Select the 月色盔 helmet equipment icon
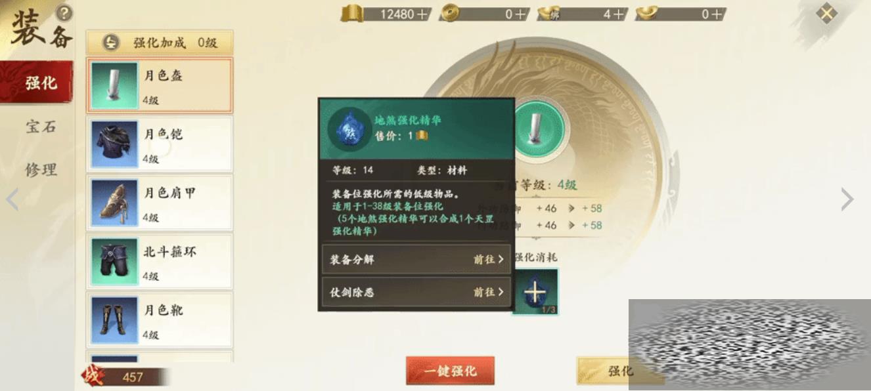The width and height of the screenshot is (871, 391). click(114, 85)
